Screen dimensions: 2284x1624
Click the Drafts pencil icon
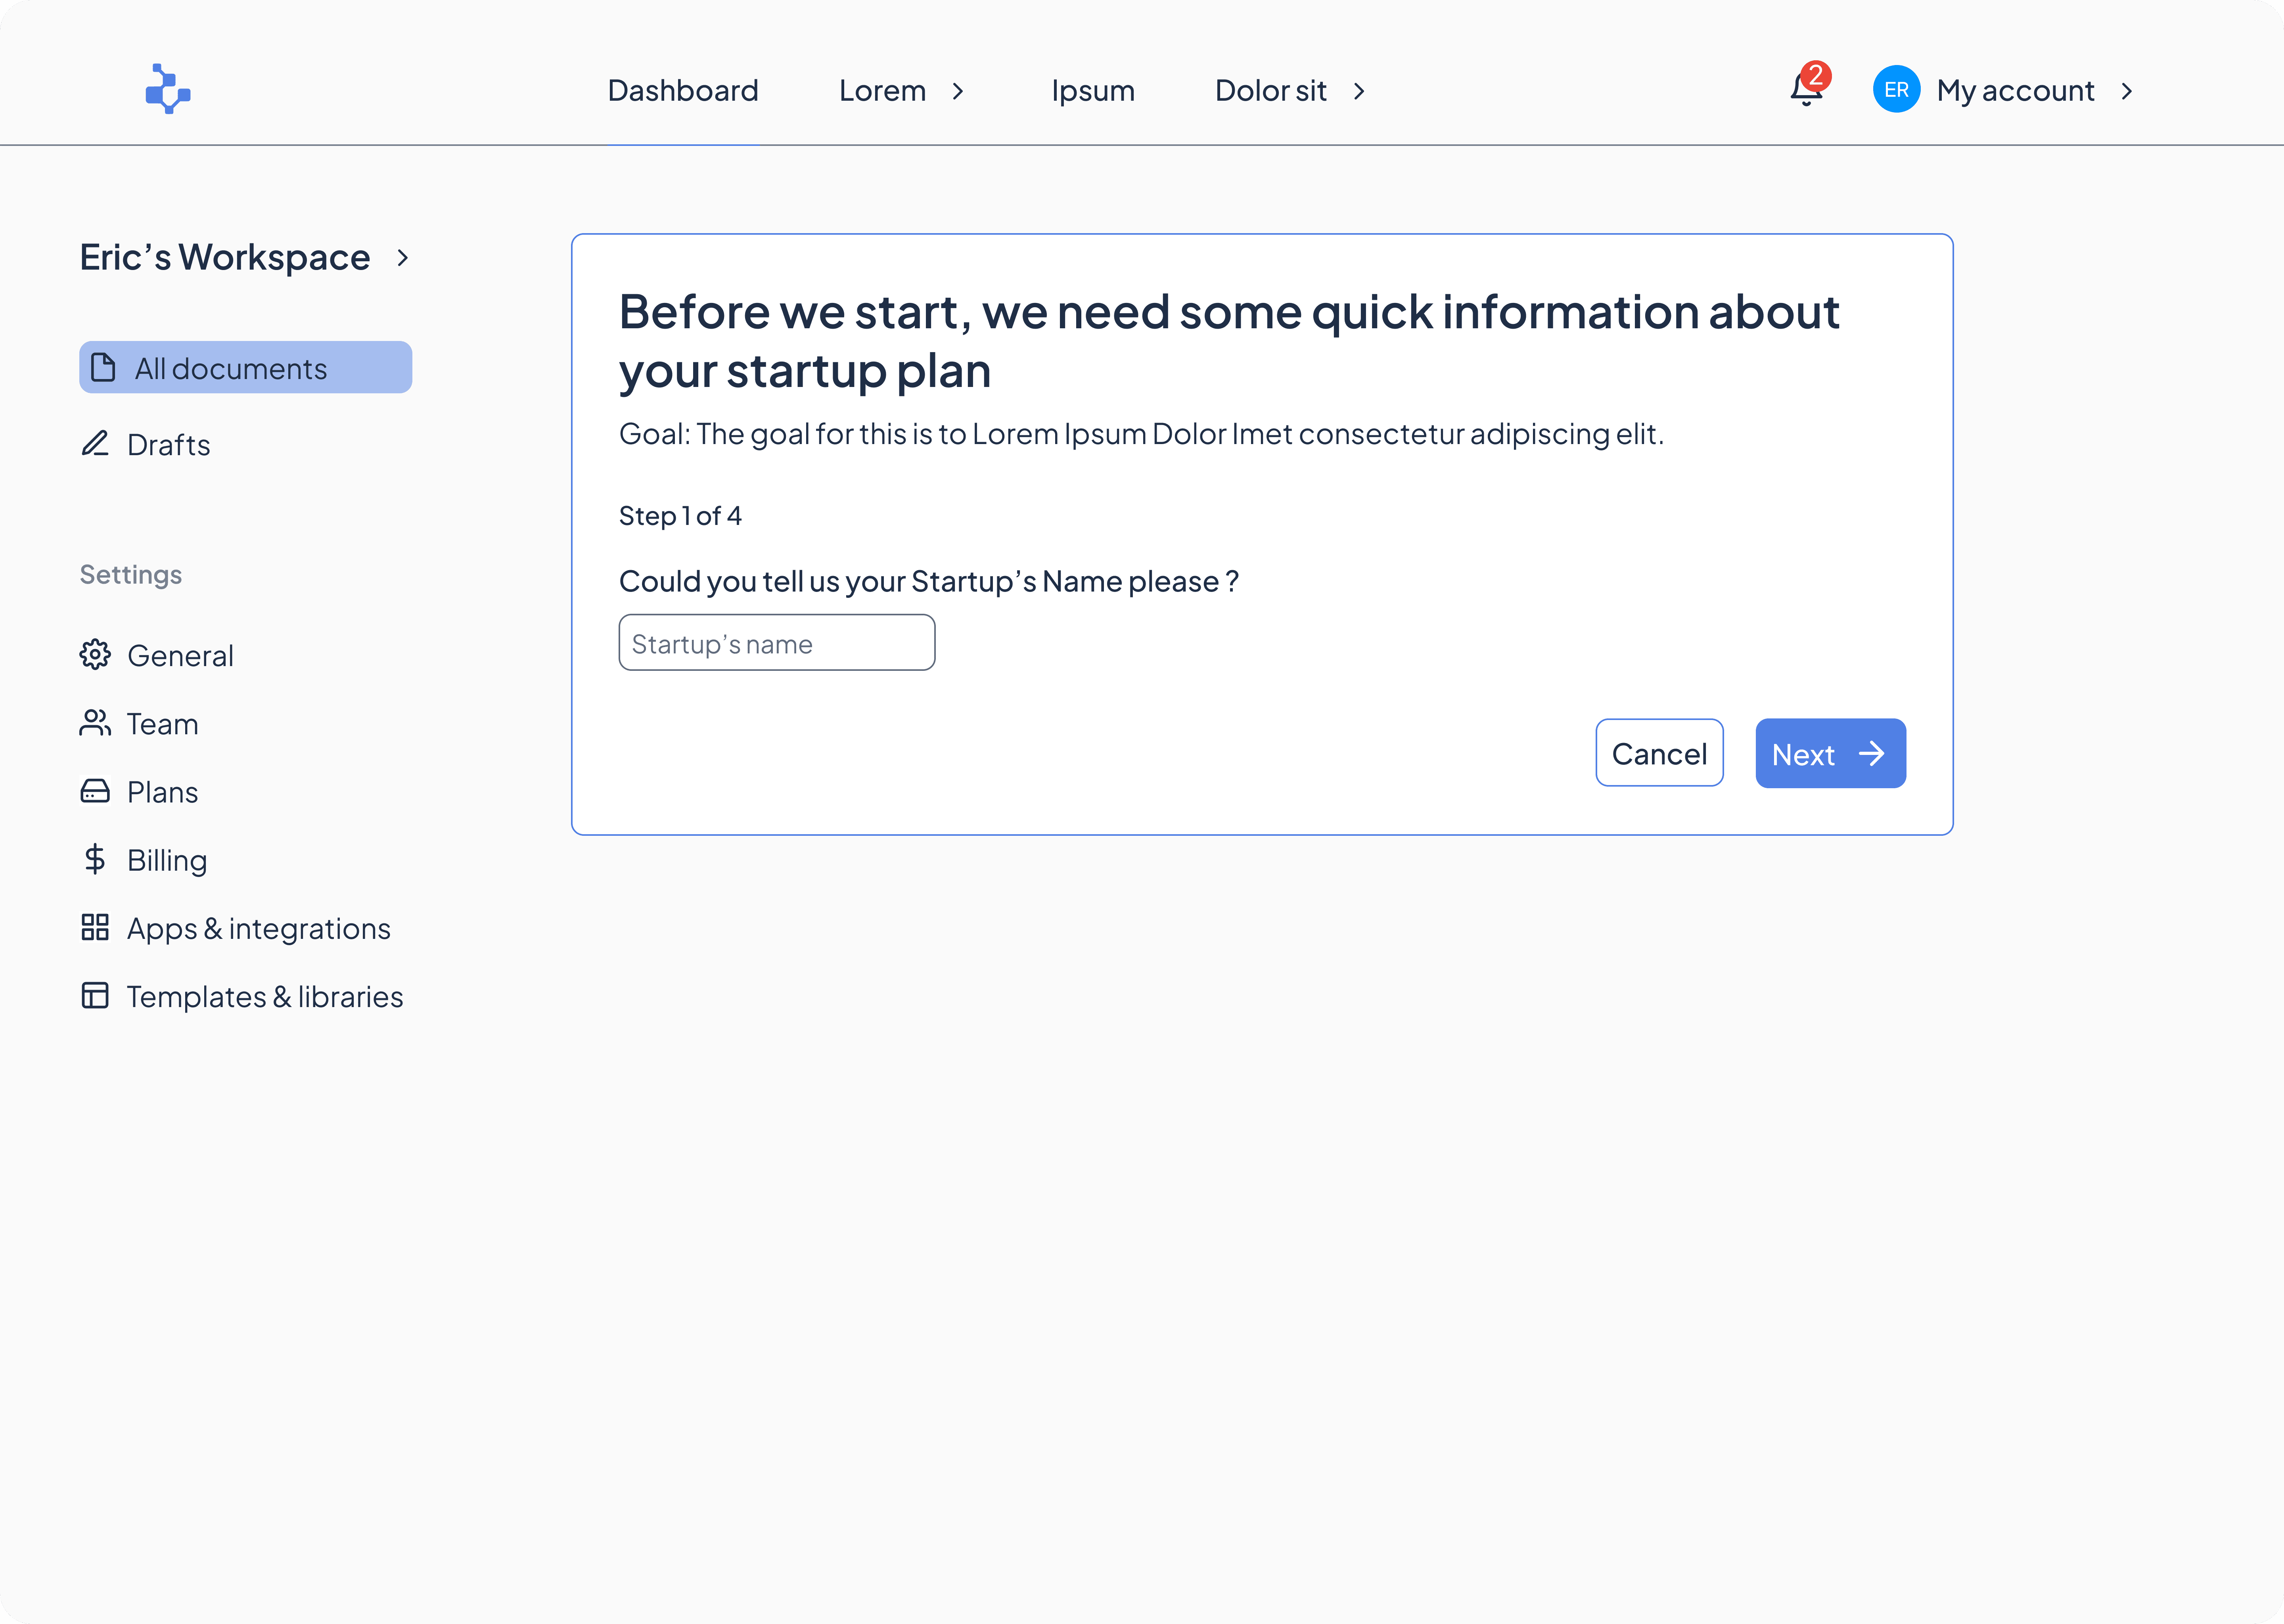click(95, 443)
